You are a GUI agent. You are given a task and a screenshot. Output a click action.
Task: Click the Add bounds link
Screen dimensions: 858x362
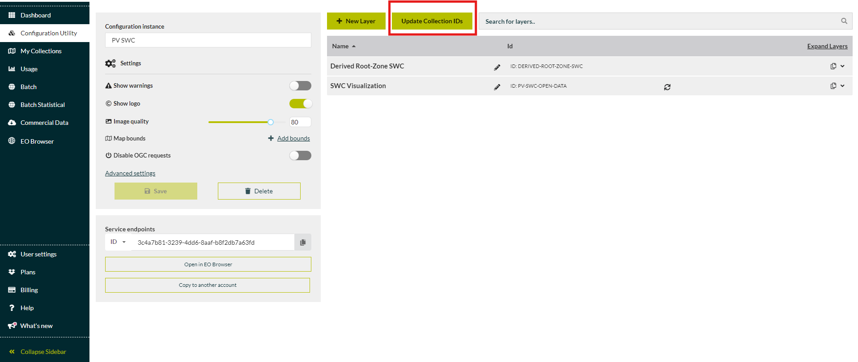point(293,138)
